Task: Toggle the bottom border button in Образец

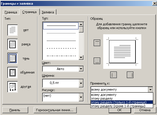Action: (97, 61)
